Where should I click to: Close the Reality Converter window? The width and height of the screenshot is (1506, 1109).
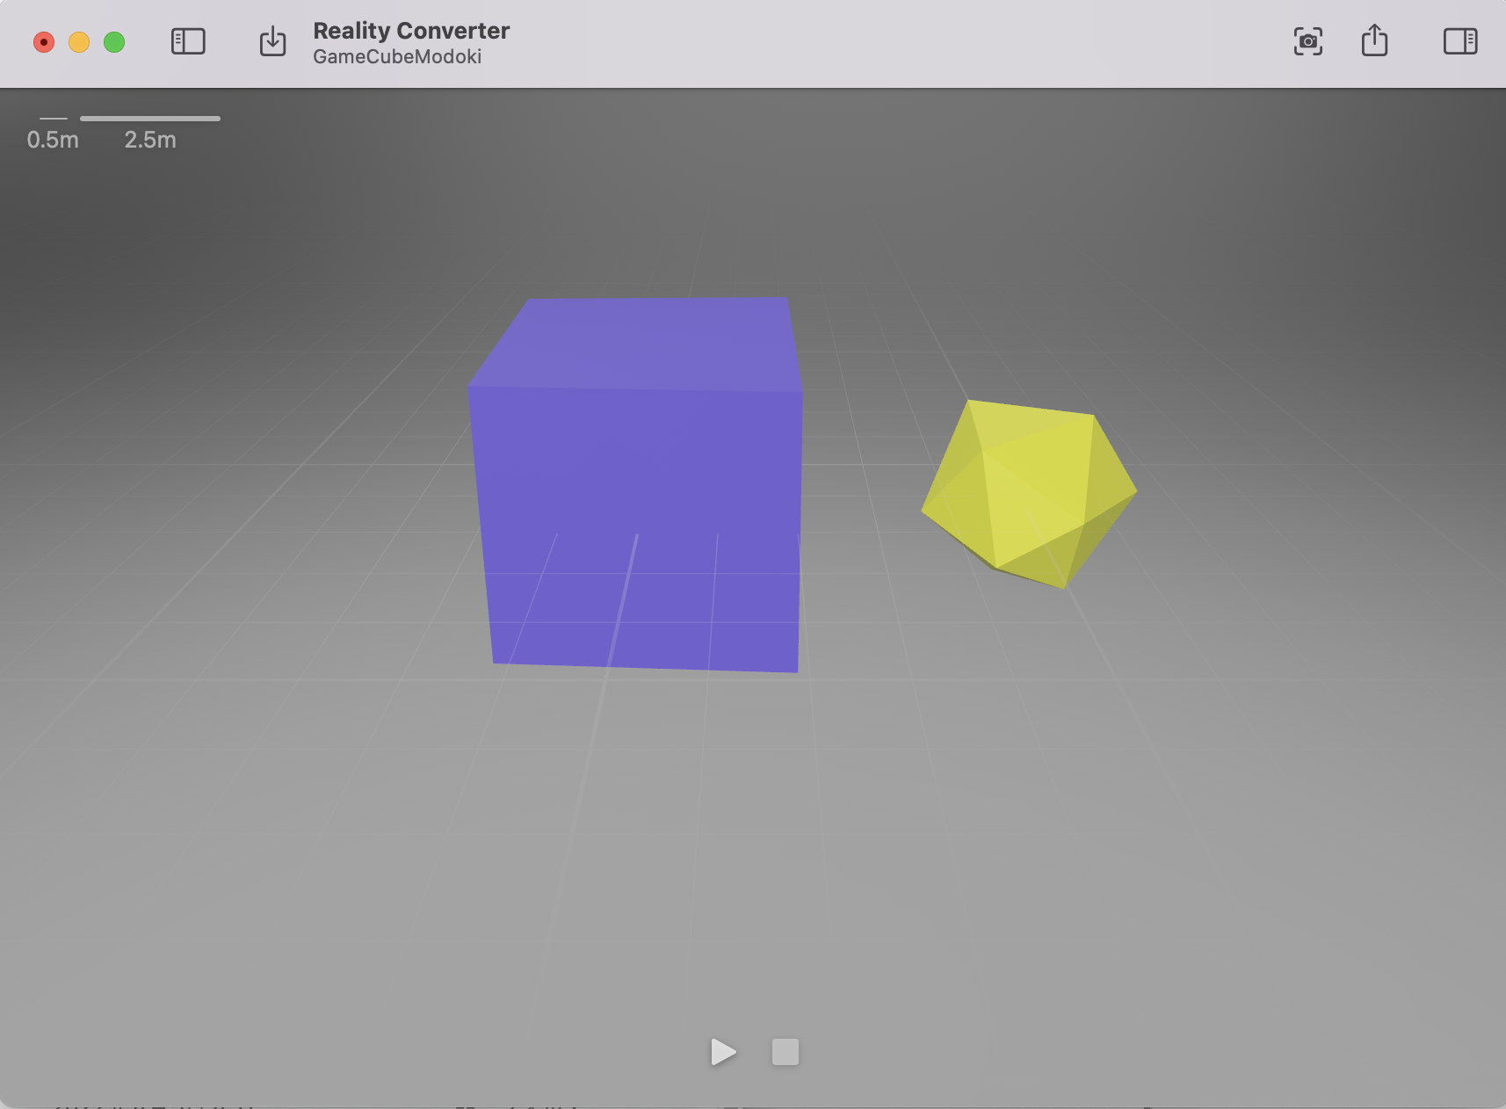44,42
